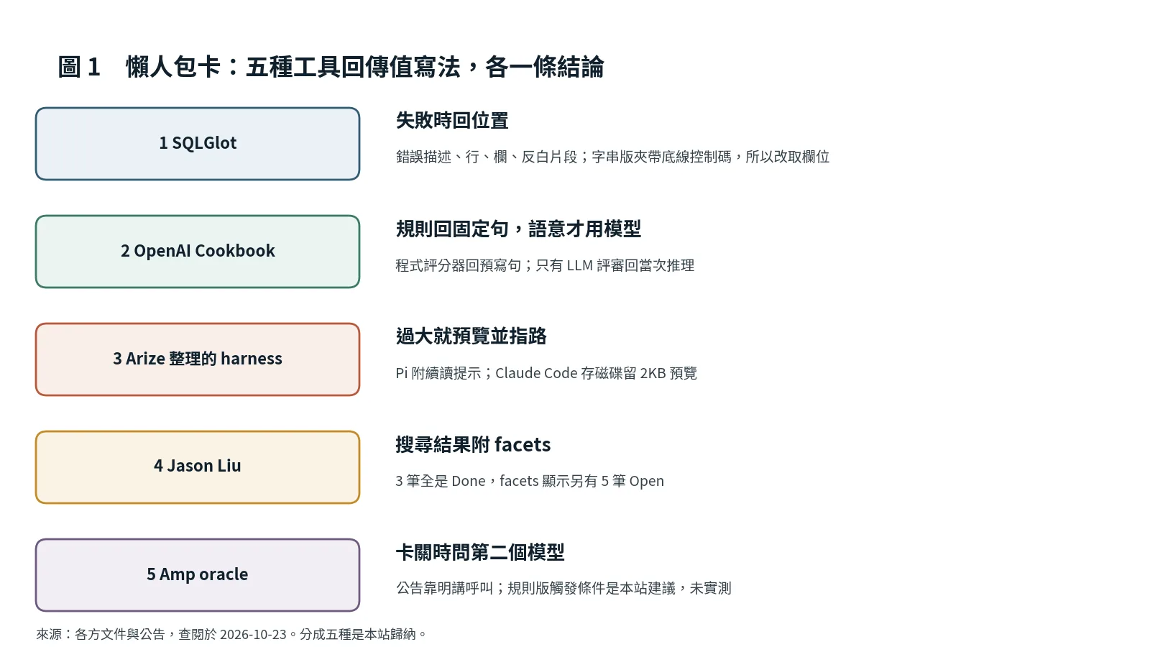Select description Pi 附續讀提示
This screenshot has width=1150, height=647.
pos(546,373)
